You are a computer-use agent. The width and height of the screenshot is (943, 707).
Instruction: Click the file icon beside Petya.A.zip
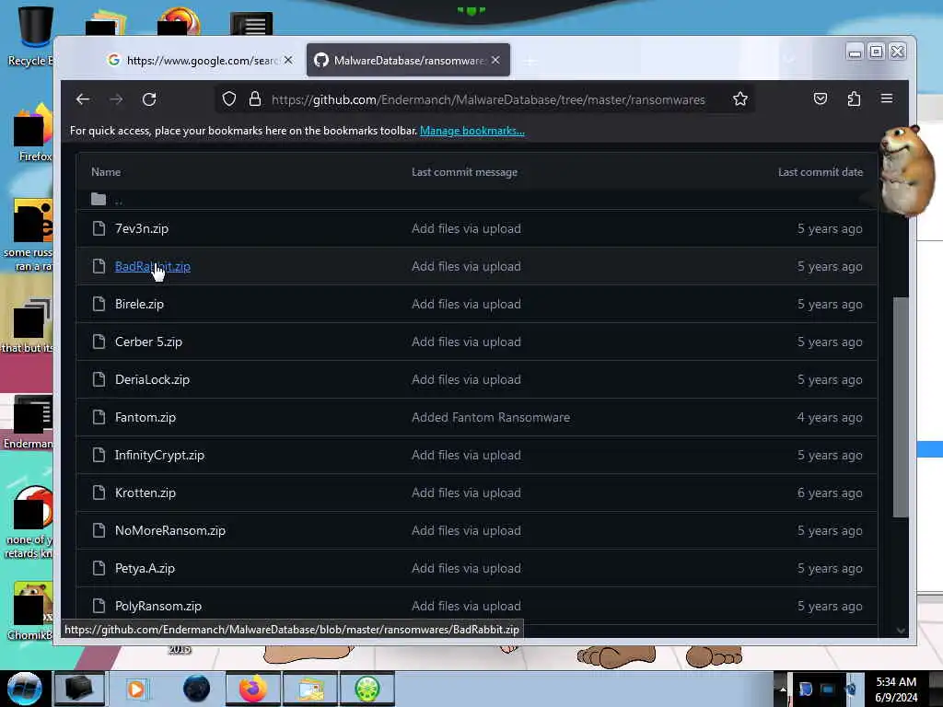click(x=99, y=568)
